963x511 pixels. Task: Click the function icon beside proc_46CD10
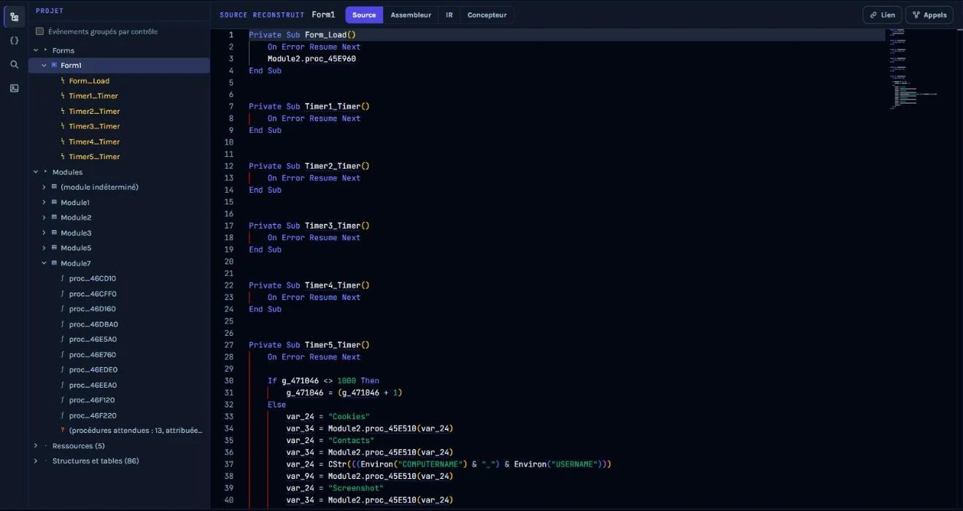(x=63, y=279)
